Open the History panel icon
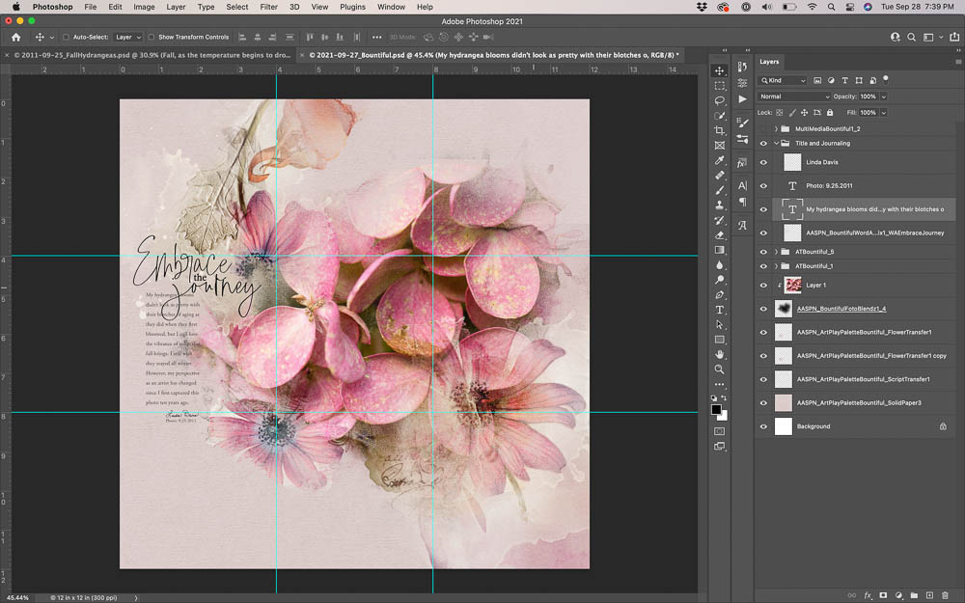965x603 pixels. (742, 68)
